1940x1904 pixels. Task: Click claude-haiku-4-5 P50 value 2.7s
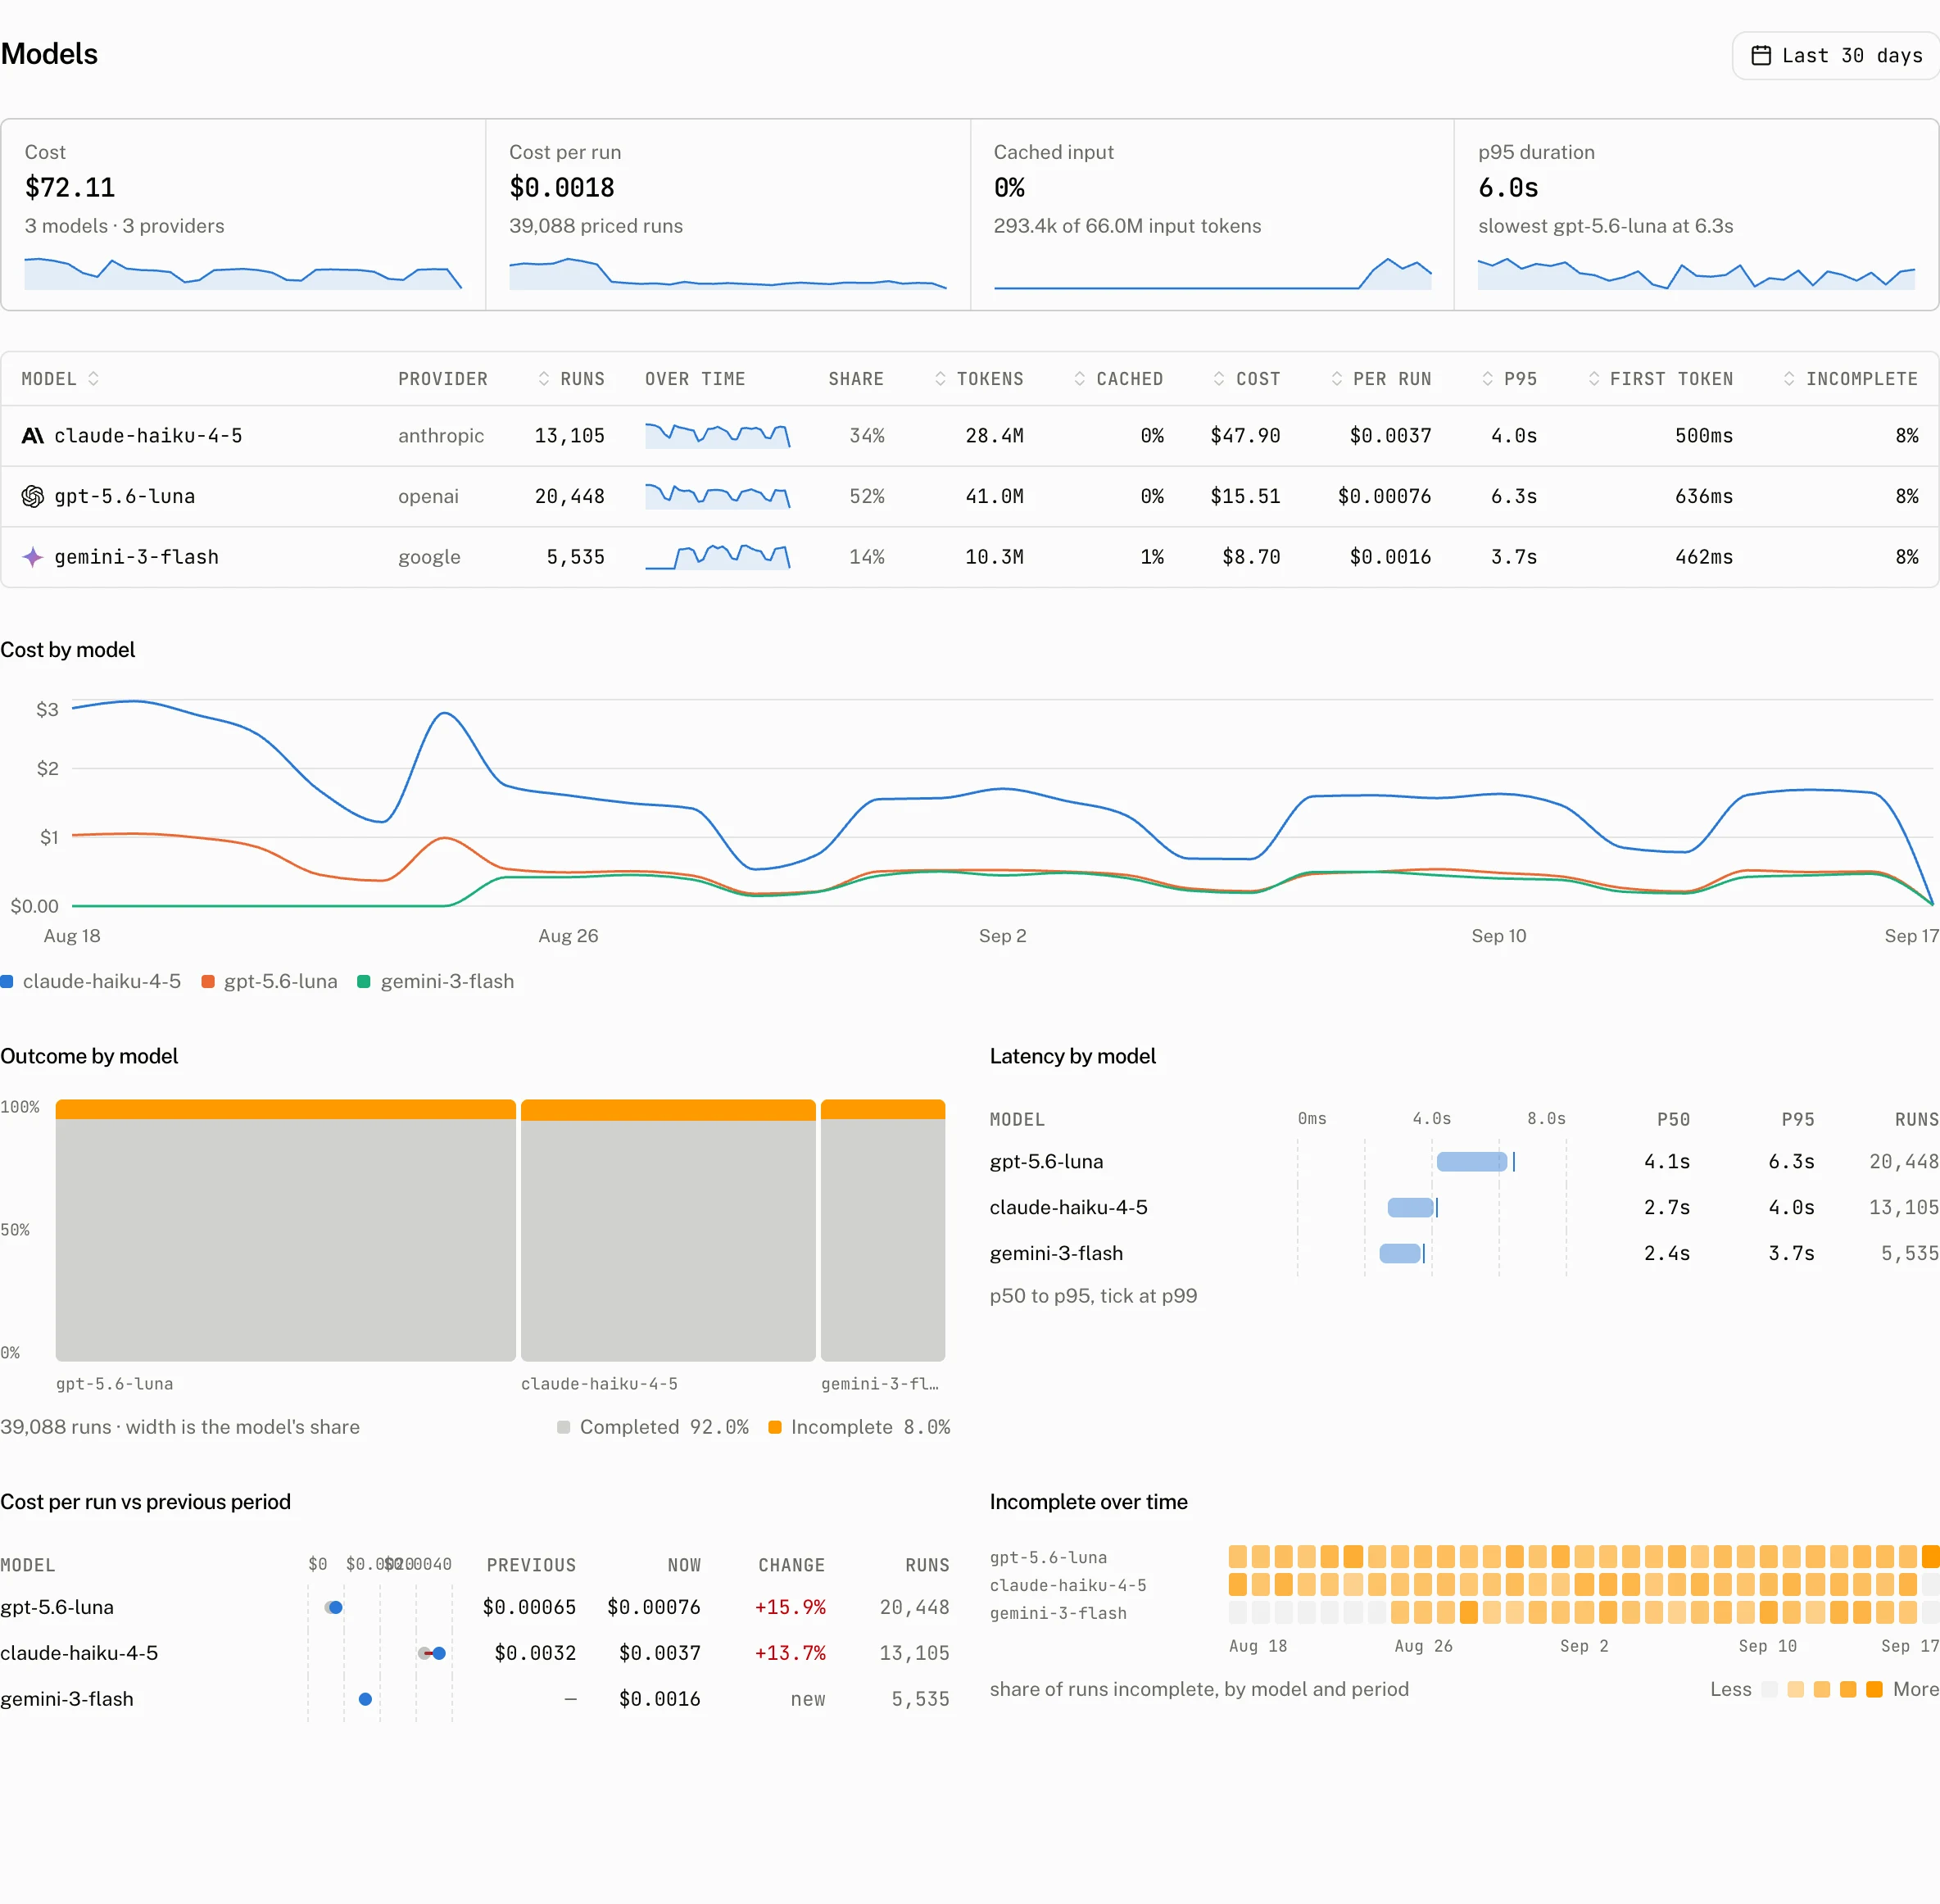(x=1667, y=1207)
